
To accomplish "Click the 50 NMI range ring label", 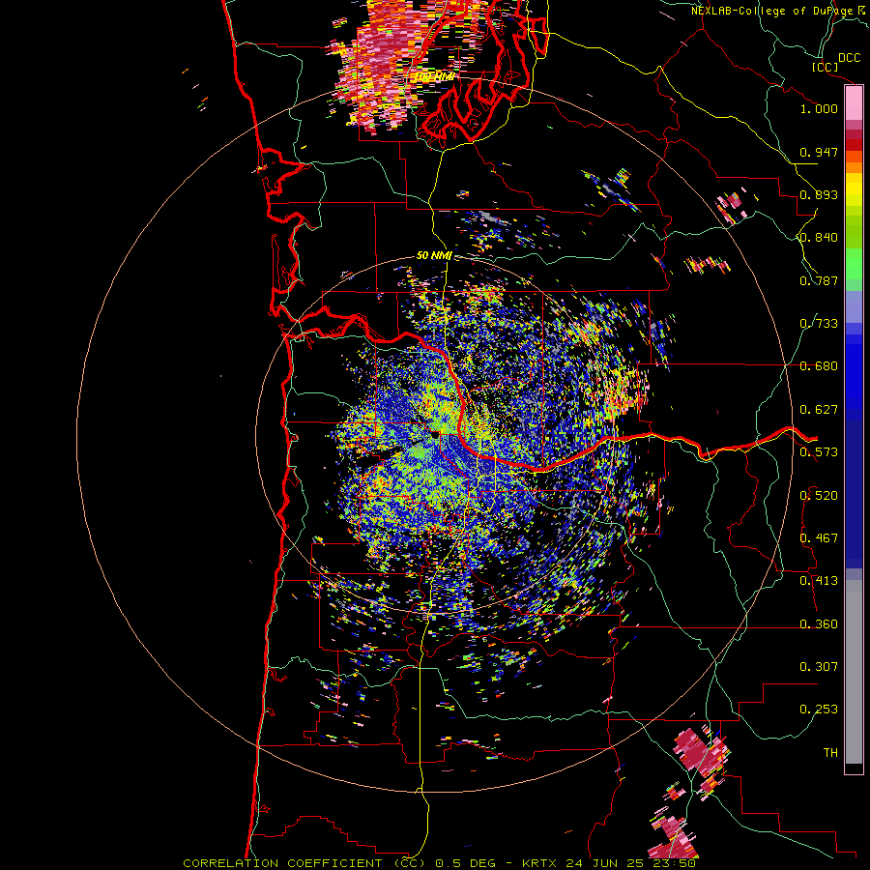I will coord(434,256).
